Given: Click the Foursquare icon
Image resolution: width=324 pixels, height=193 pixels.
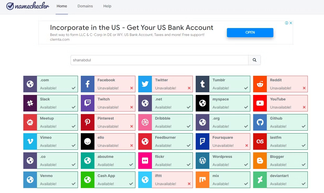Looking at the screenshot, I should point(203,142).
